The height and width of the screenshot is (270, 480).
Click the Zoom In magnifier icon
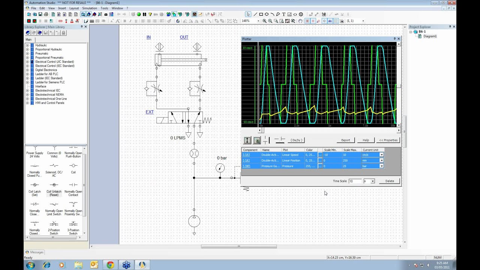click(264, 21)
